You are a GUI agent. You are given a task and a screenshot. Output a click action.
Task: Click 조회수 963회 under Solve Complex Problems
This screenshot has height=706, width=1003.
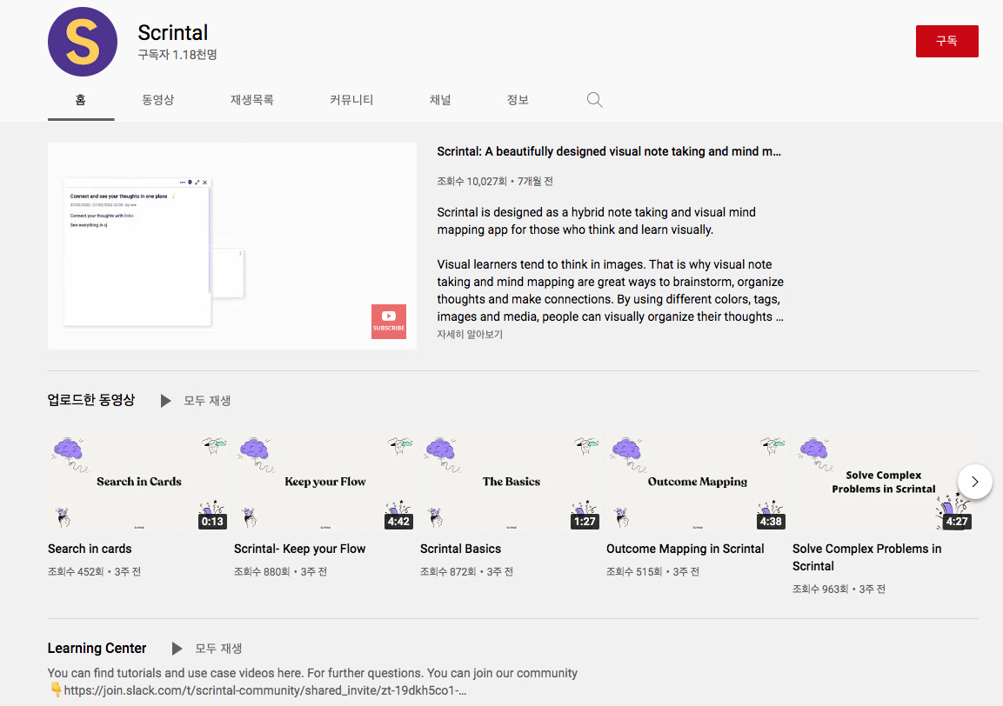[x=820, y=589]
